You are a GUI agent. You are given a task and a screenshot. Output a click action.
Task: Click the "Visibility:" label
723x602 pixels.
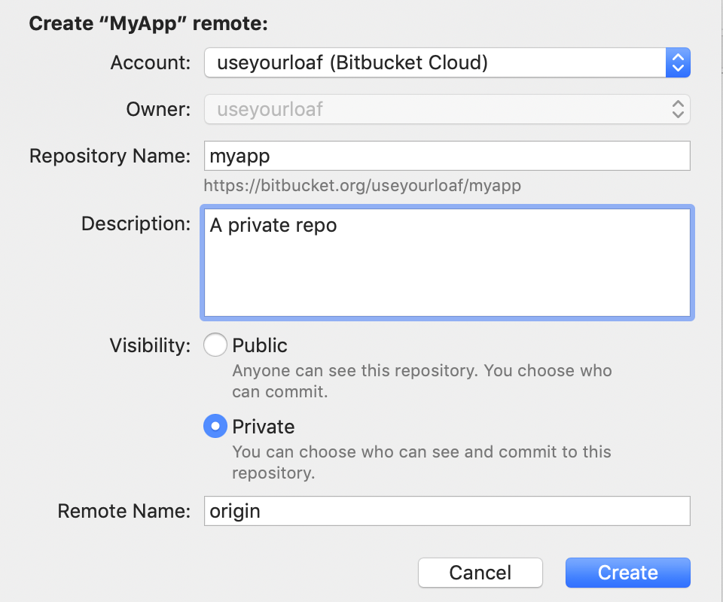150,345
